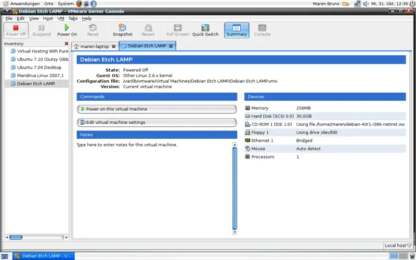The image size is (416, 260).
Task: Click the Floppy 1 device icon
Action: [248, 132]
